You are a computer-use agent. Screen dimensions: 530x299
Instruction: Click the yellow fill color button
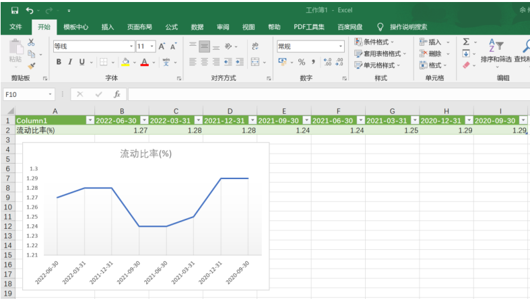pos(125,61)
